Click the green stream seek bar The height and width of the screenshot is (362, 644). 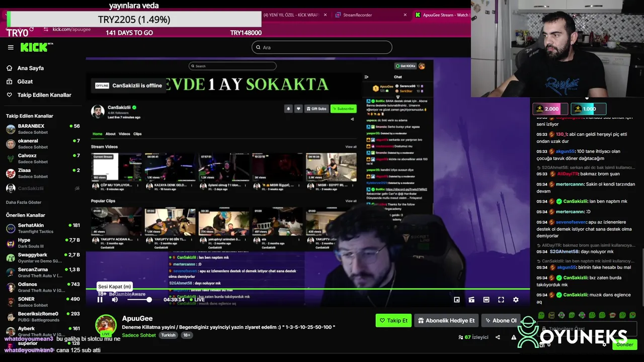point(307,289)
